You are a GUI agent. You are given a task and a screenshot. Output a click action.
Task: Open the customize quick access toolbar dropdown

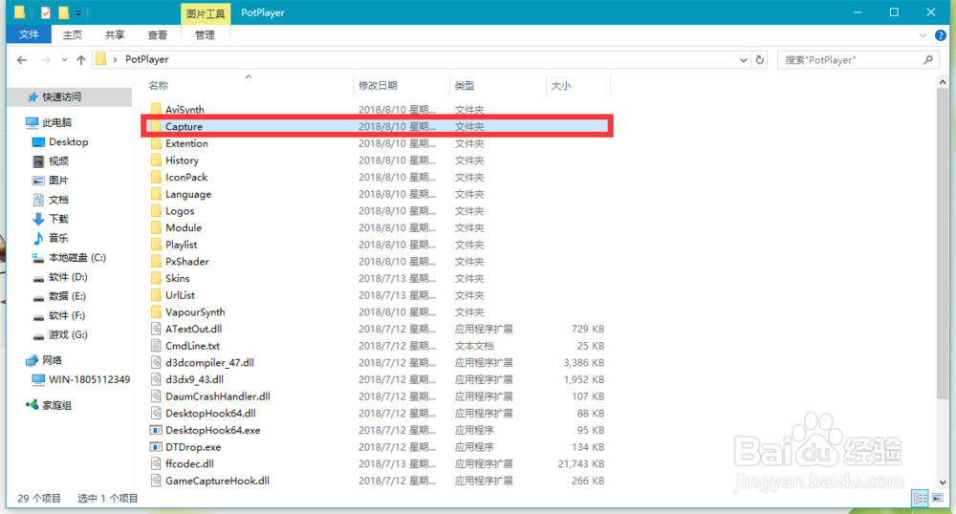pos(78,13)
